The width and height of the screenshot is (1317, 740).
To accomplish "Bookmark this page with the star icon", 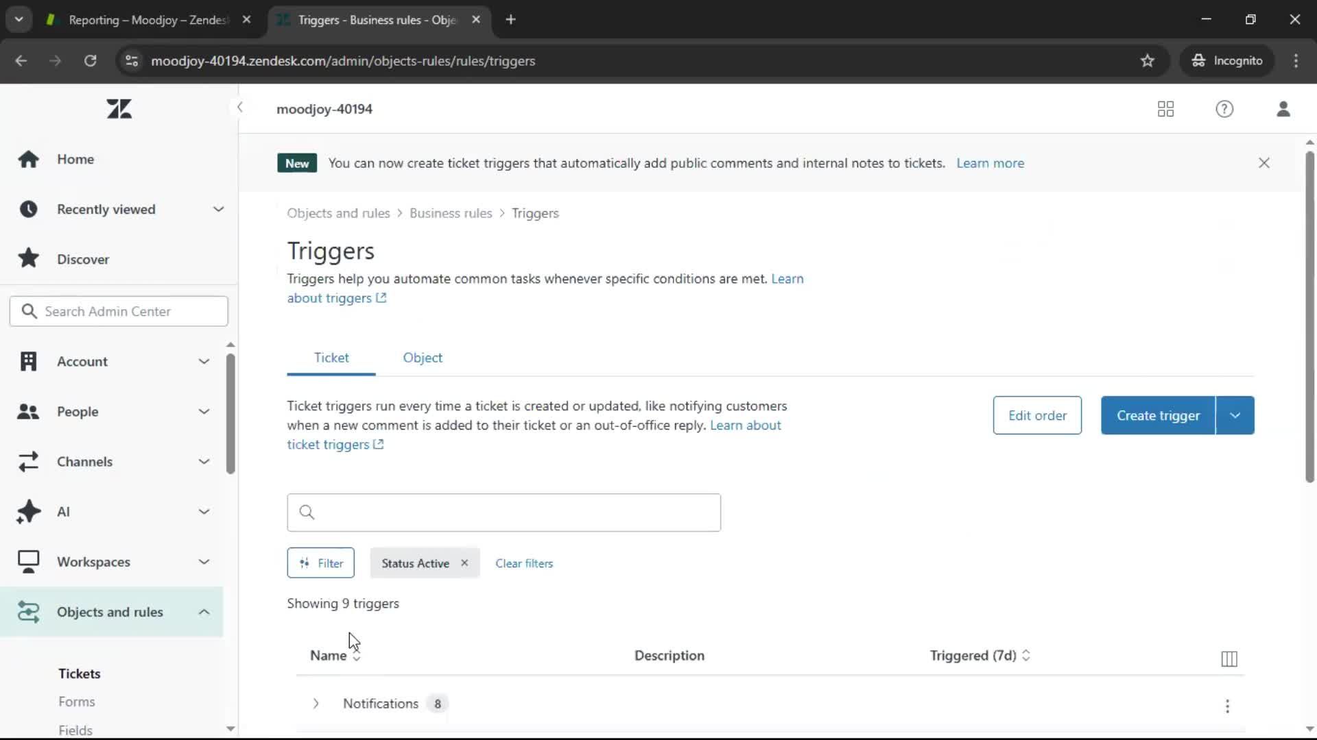I will click(x=1148, y=61).
